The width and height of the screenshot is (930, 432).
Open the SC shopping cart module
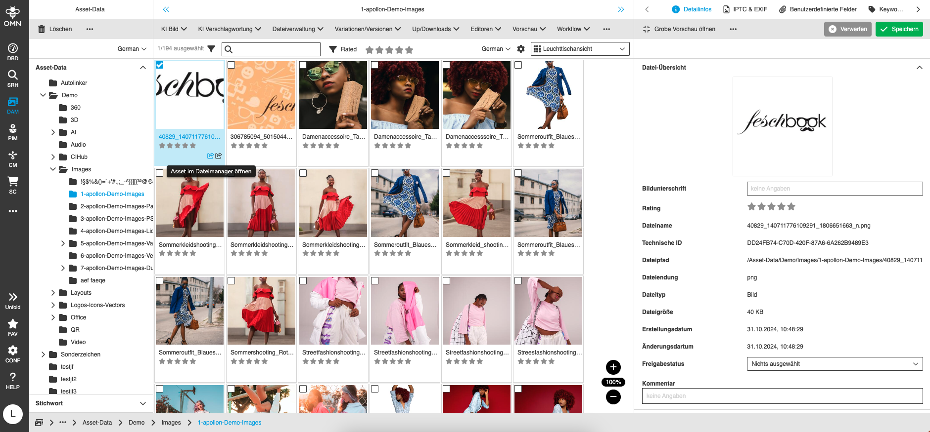click(x=13, y=185)
